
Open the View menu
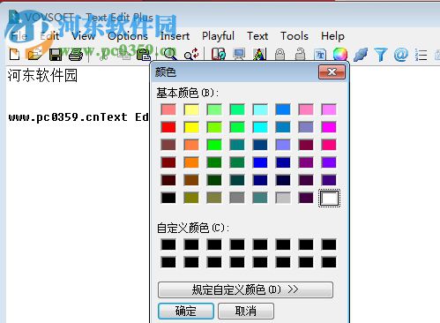[x=84, y=36]
